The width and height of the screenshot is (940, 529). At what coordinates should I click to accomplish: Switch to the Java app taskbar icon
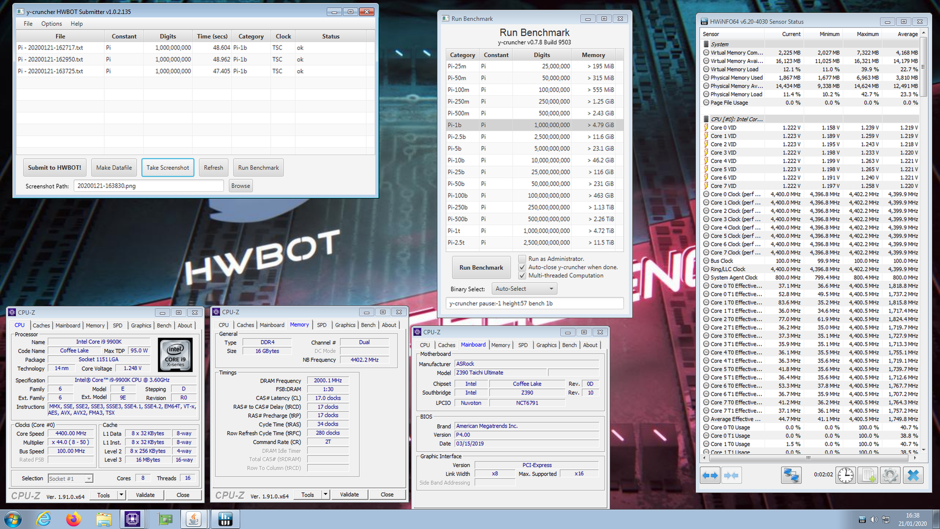pos(193,519)
